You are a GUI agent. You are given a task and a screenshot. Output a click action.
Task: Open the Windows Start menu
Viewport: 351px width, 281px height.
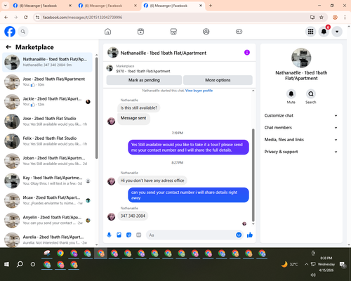click(x=6, y=264)
